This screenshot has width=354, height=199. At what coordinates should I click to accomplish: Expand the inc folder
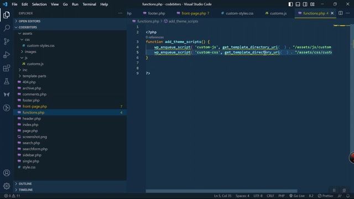(x=70, y=70)
